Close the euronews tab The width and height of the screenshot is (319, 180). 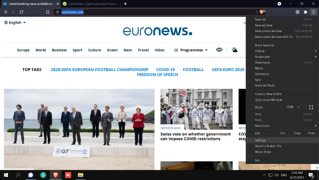pos(58,4)
